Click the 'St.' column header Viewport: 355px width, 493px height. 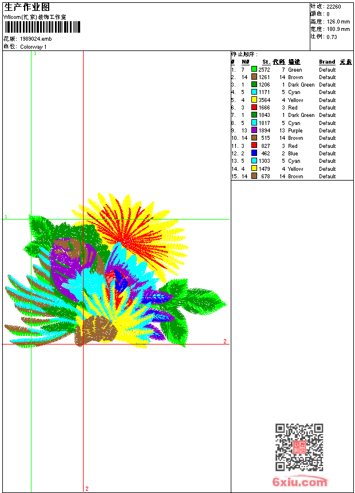coord(266,62)
